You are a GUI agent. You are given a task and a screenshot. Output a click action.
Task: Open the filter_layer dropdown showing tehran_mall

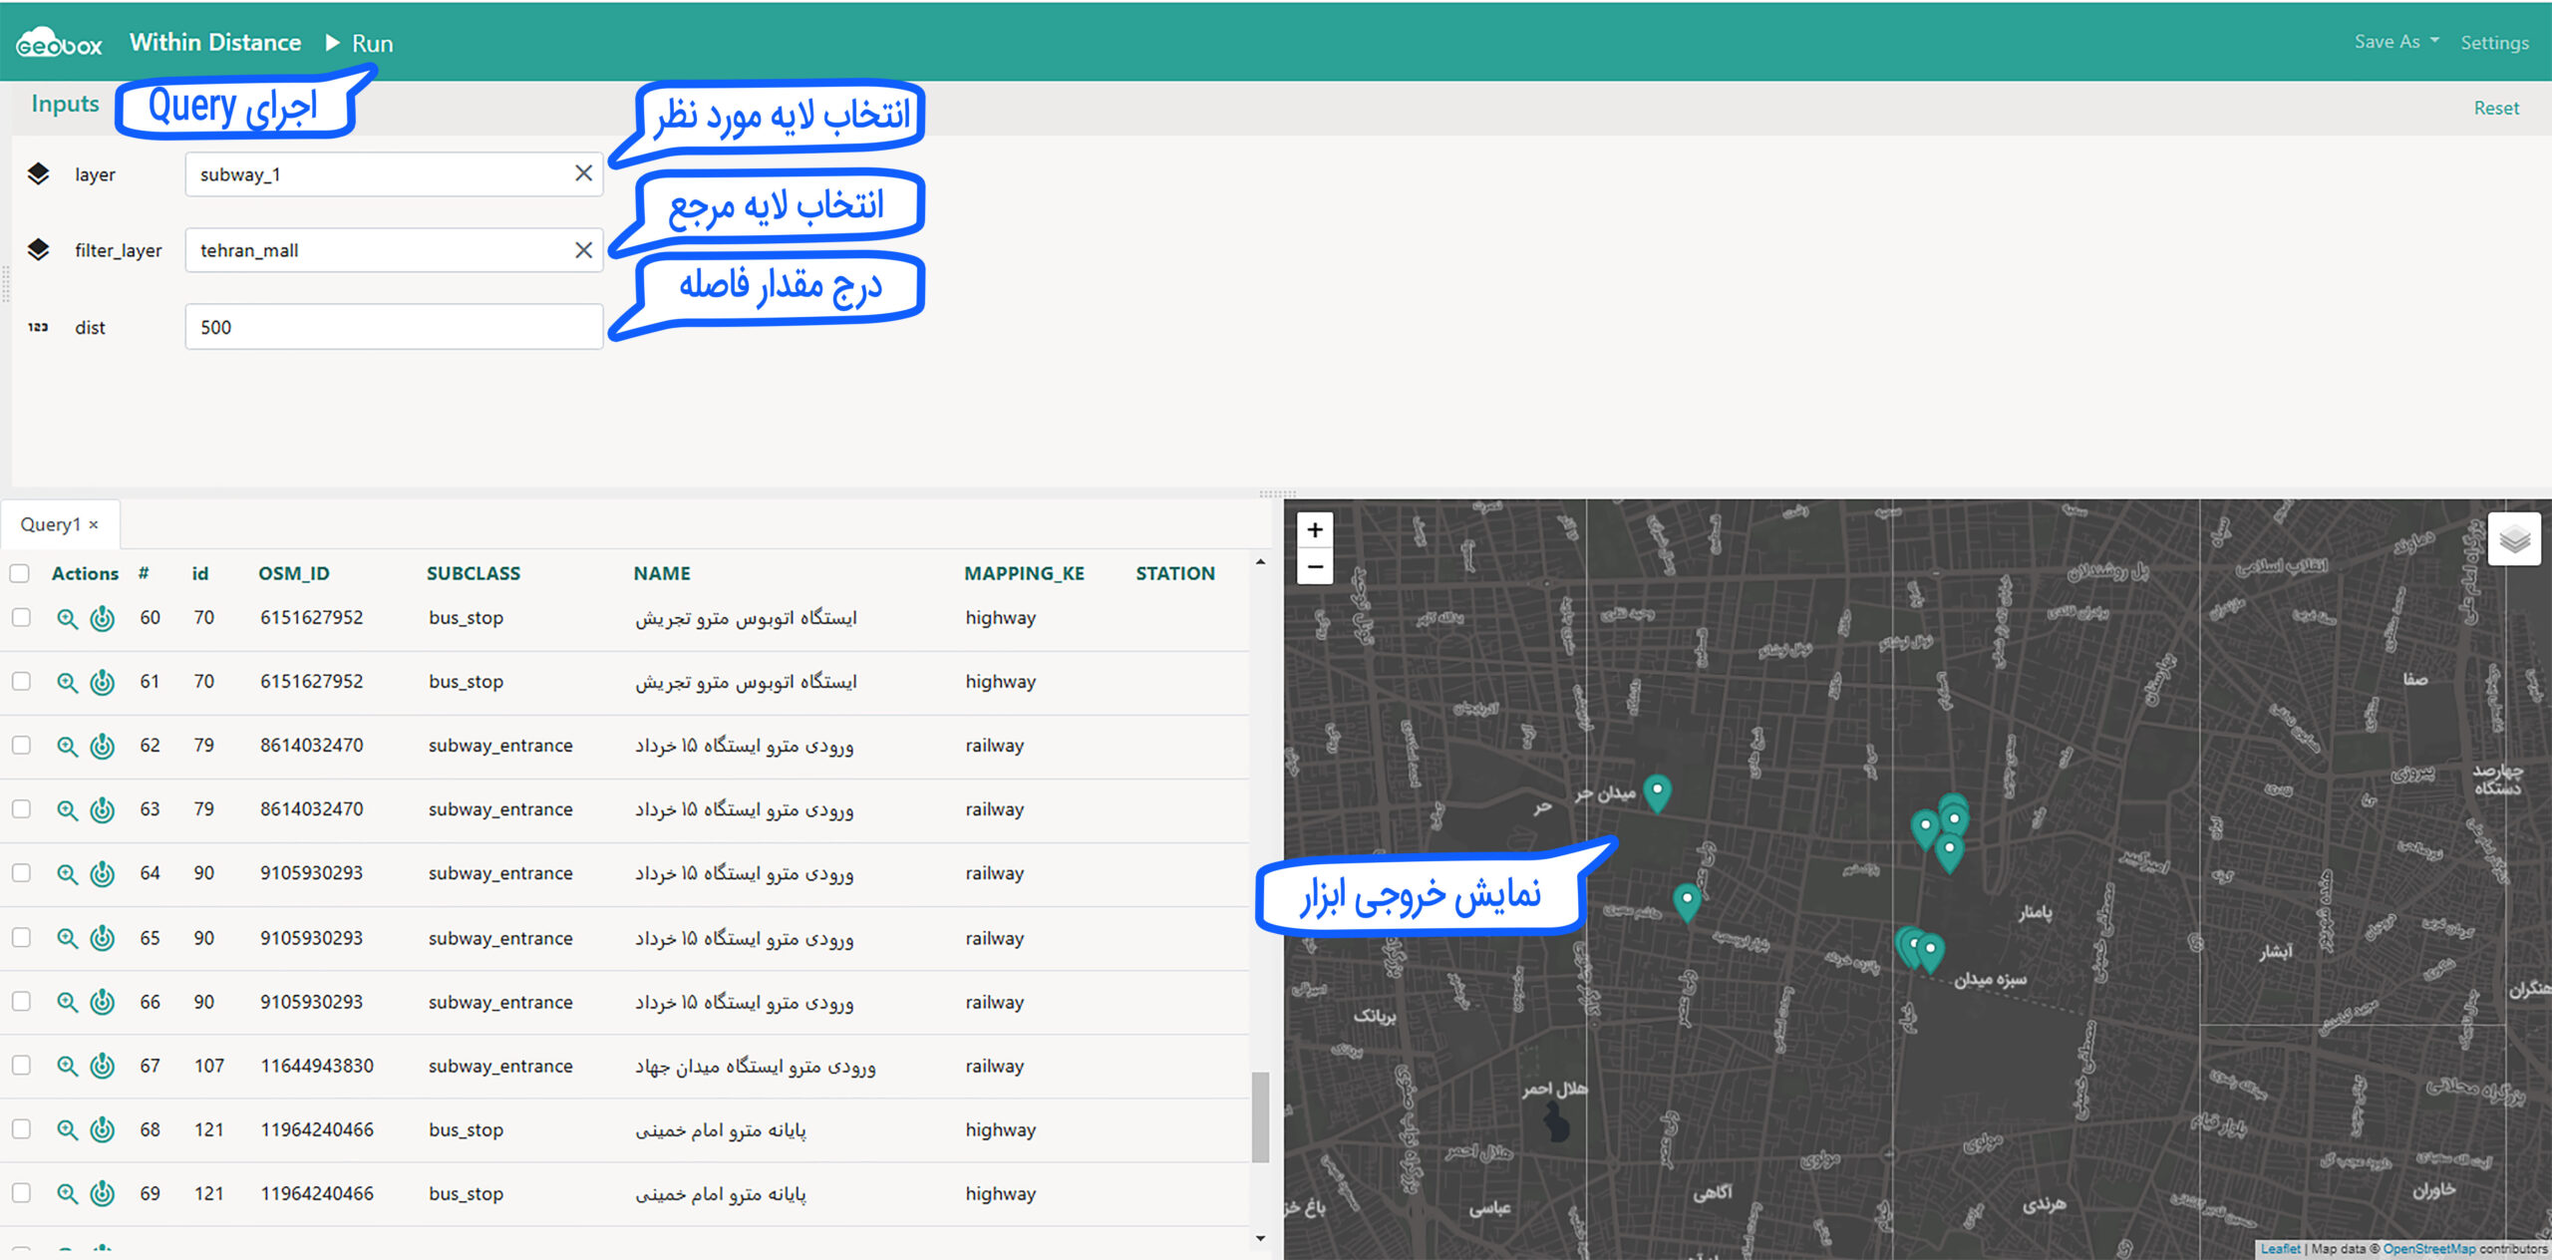(379, 250)
